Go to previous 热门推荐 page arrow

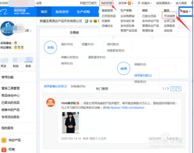tap(173, 89)
